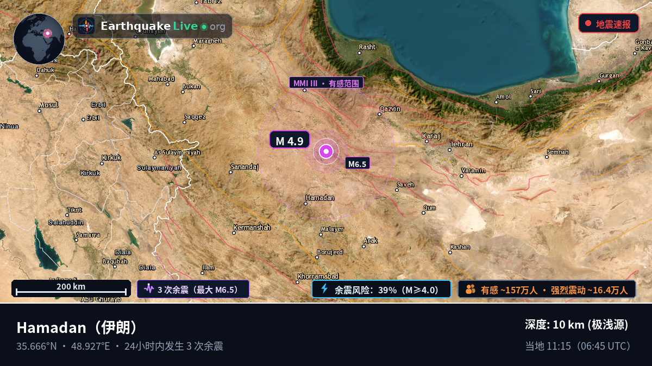The width and height of the screenshot is (652, 366).
Task: Click the aftershock waveform pulse icon
Action: (x=149, y=289)
